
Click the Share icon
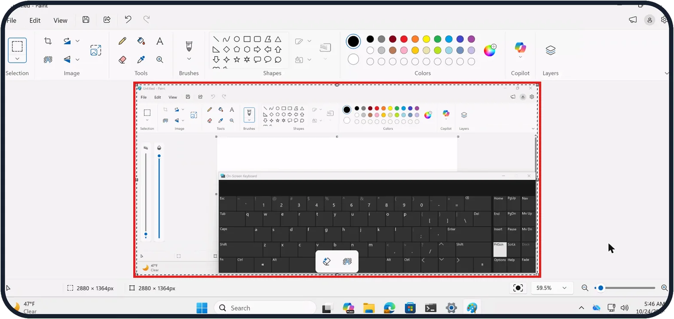[x=107, y=20]
